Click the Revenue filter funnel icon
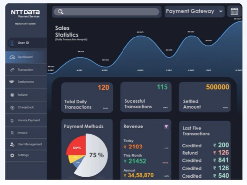 pyautogui.click(x=166, y=127)
